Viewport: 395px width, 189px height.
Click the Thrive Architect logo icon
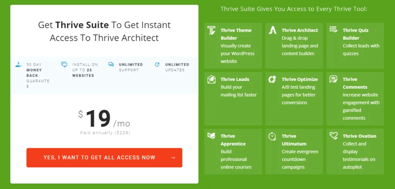tap(272, 30)
